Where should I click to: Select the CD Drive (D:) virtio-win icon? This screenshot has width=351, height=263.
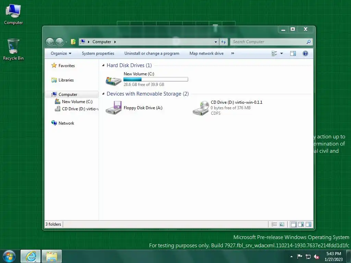[x=201, y=108]
